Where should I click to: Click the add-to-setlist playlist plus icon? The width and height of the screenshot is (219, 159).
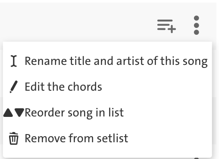[x=166, y=26]
